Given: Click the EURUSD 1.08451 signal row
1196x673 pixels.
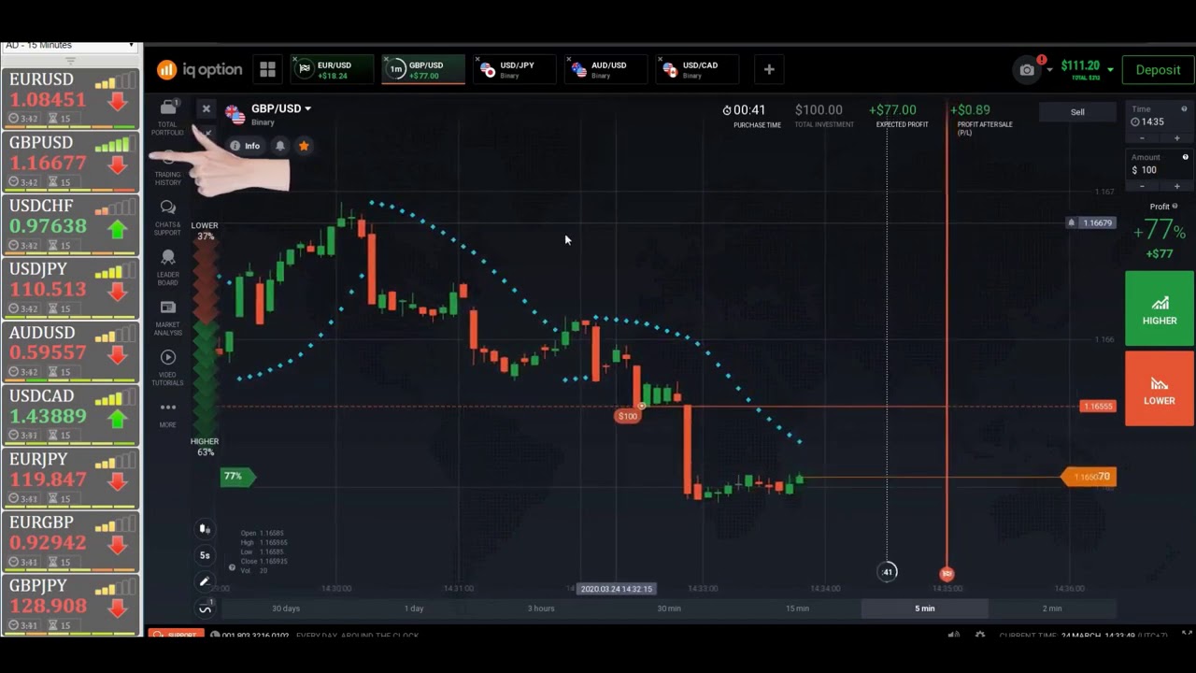Looking at the screenshot, I should 70,98.
